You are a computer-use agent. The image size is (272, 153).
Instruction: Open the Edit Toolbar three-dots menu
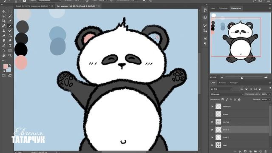tap(4, 60)
